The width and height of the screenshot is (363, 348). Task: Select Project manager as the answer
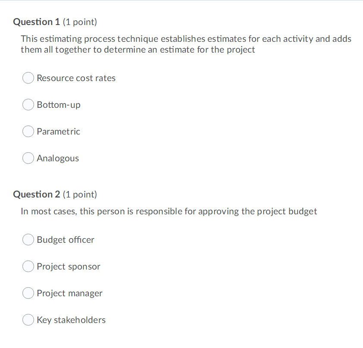[x=28, y=293]
